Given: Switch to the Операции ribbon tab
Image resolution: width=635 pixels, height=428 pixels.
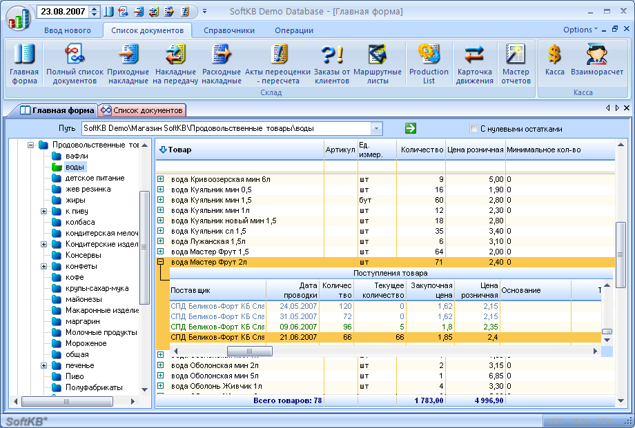Looking at the screenshot, I should 294,30.
